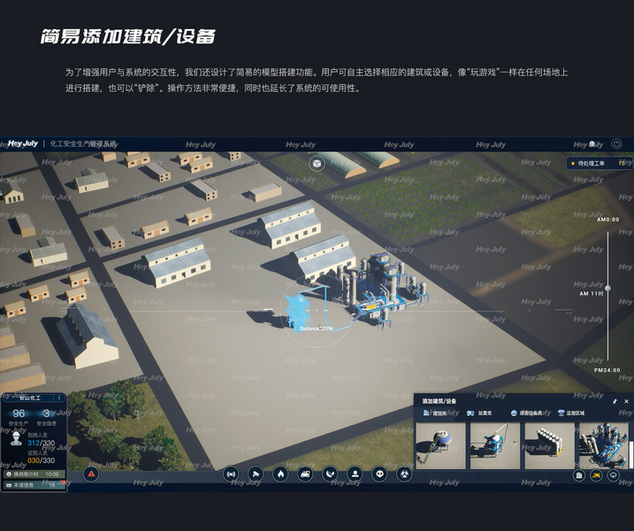
Task: Click the biohazard icon in the bottom toolbar
Action: click(404, 474)
